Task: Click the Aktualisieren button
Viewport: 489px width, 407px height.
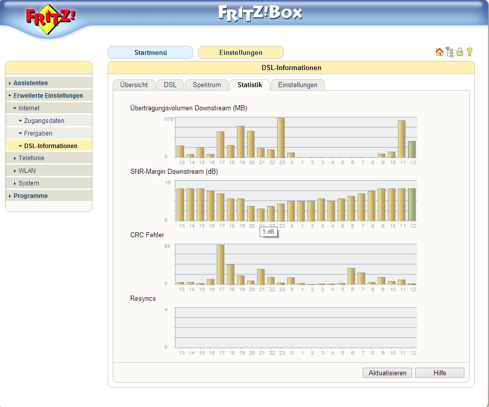Action: (x=387, y=373)
